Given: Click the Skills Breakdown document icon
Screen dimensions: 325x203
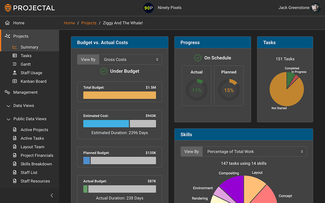Looking at the screenshot, I should click(14, 164).
